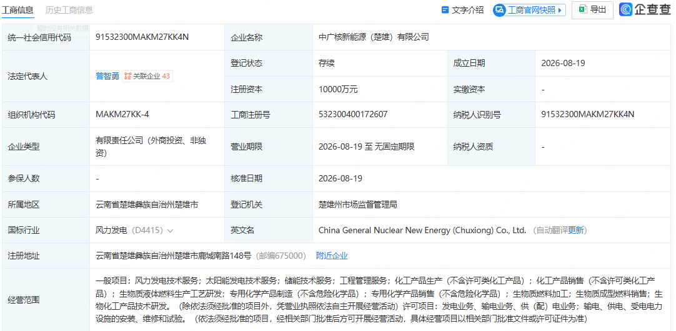Image resolution: width=676 pixels, height=331 pixels.
Task: Click the 更新 translation link
Action: [x=576, y=231]
